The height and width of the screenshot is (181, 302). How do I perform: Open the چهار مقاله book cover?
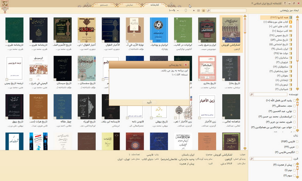63,107
